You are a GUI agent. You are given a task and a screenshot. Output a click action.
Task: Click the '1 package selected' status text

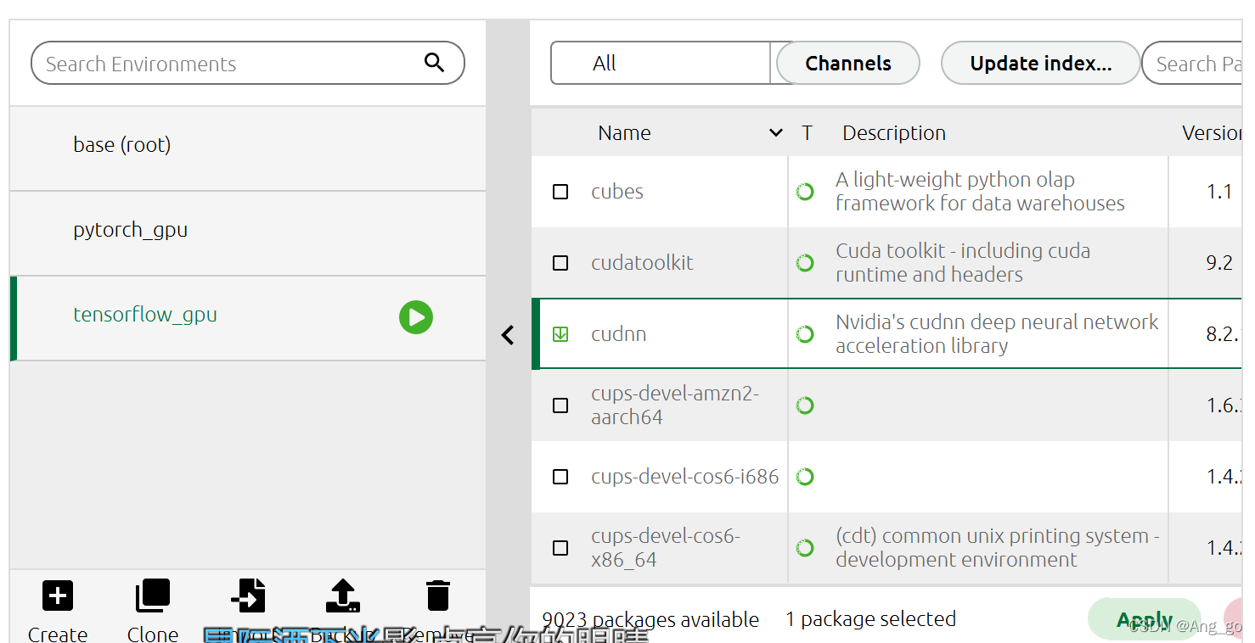tap(870, 620)
